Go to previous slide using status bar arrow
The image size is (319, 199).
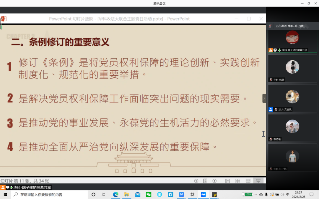(196, 181)
